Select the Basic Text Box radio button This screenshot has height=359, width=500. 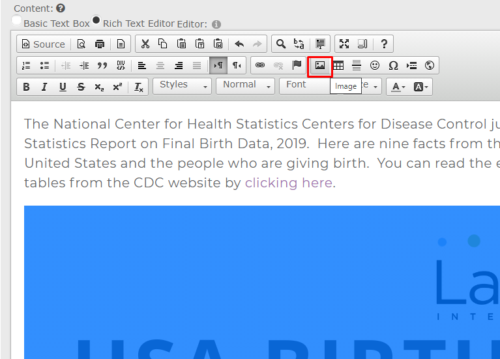point(16,20)
